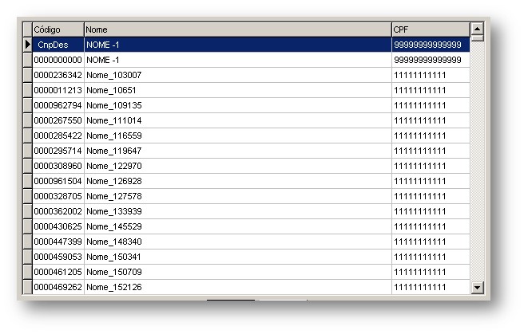Screen dimensions: 524x334
Task: Click name cell Nome_145529
Action: pos(237,226)
